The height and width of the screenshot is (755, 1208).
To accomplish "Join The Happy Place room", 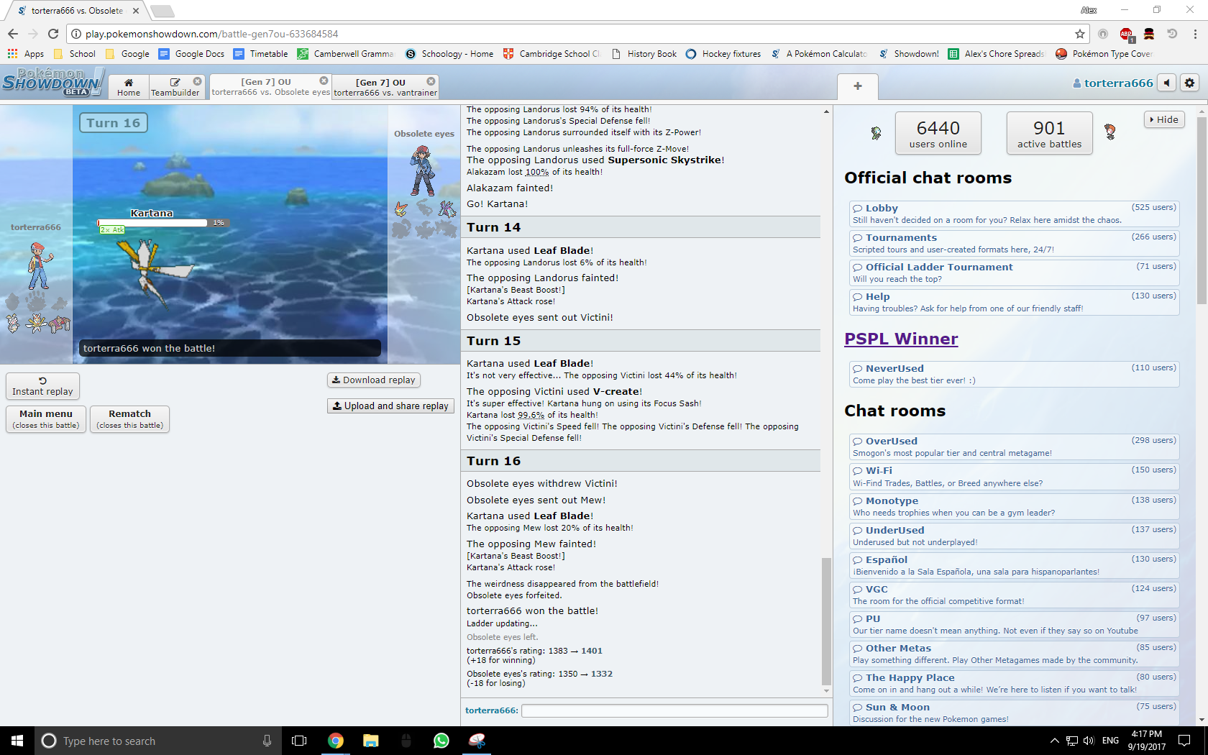I will (x=1014, y=683).
